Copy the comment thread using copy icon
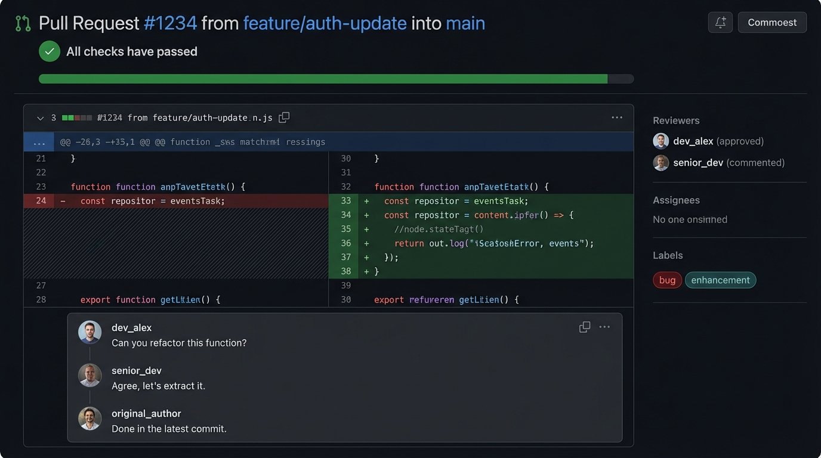Screen dimensions: 821x458 (585, 327)
